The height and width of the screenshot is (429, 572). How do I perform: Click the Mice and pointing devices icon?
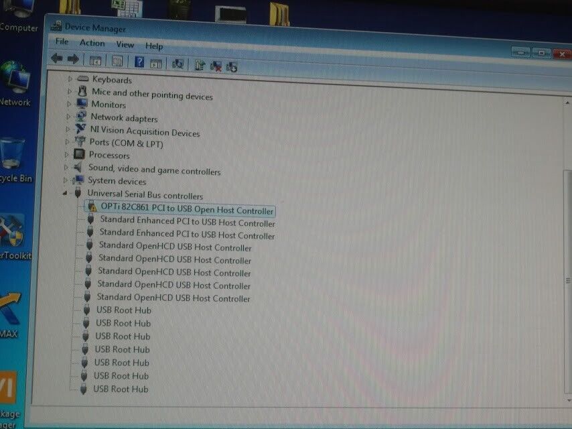(x=83, y=91)
